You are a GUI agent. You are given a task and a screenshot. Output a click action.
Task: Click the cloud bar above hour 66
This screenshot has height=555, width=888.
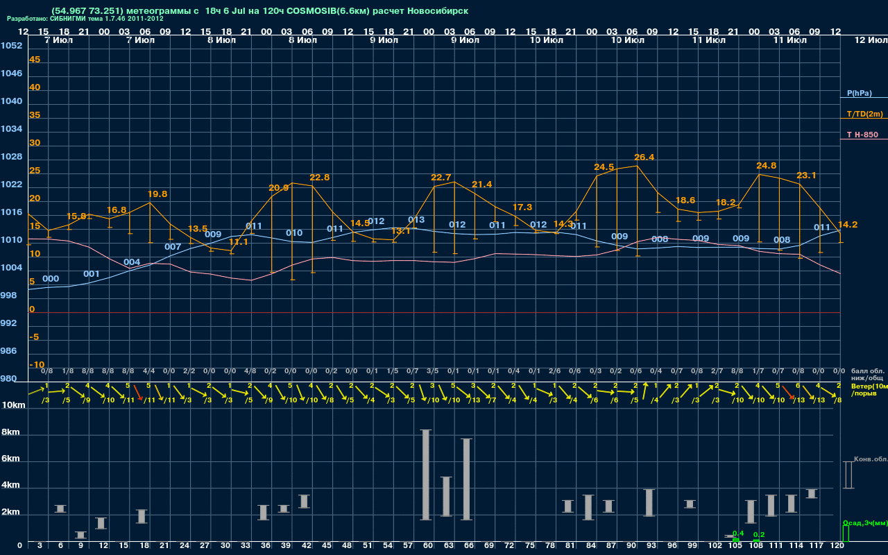coord(467,479)
